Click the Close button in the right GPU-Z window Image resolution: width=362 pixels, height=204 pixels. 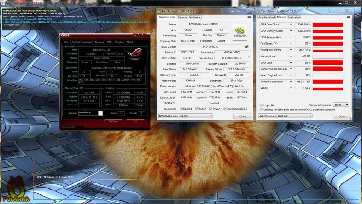(342, 117)
